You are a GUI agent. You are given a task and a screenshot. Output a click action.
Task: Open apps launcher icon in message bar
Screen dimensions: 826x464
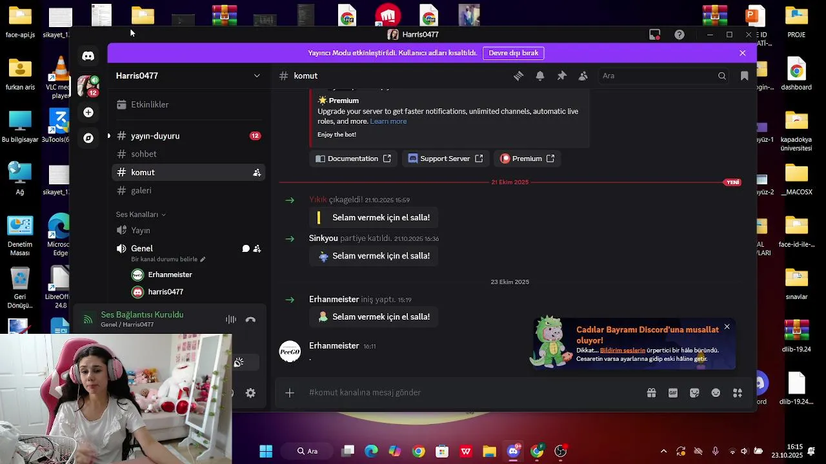pos(738,393)
